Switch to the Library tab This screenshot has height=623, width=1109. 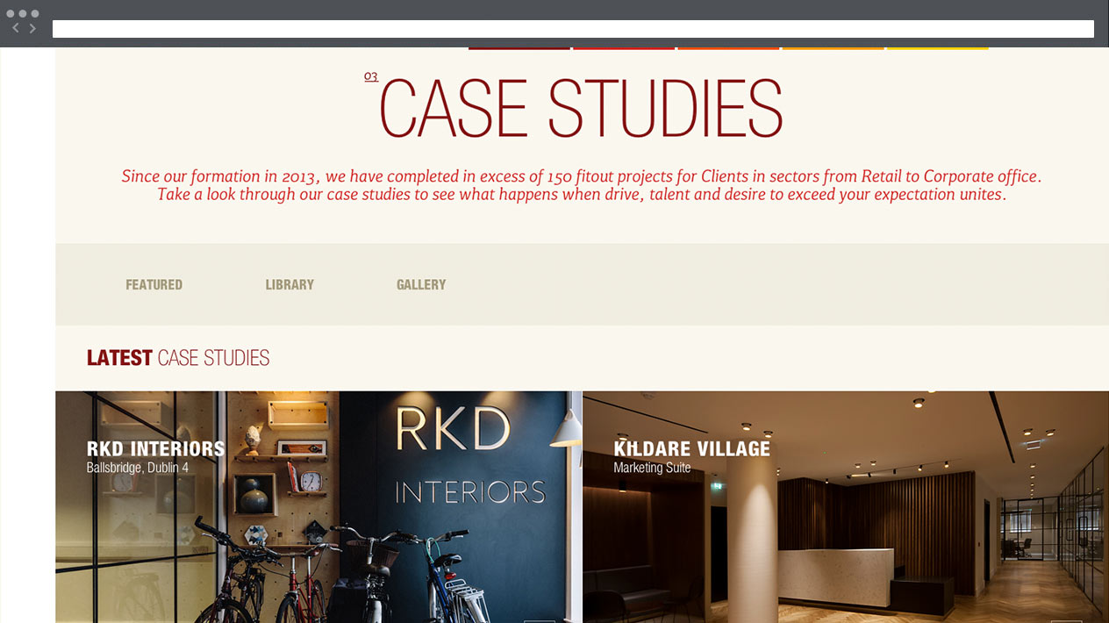(x=290, y=284)
